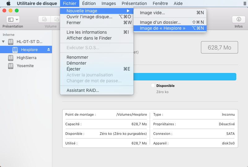The height and width of the screenshot is (167, 248).
Task: Choose Démonter in the menu
Action: 97,63
